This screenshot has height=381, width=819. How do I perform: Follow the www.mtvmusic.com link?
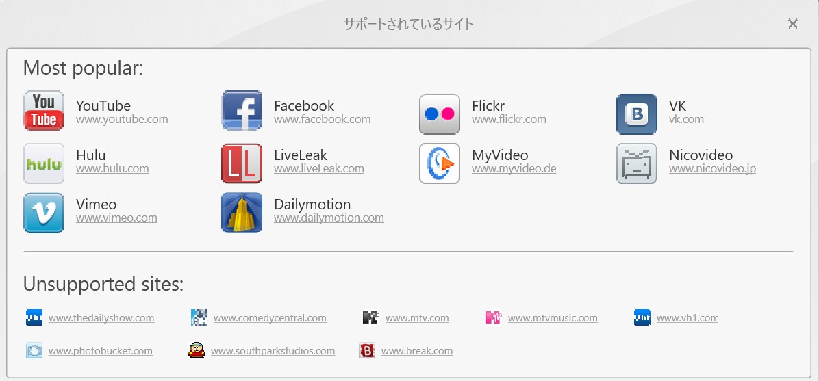point(553,318)
